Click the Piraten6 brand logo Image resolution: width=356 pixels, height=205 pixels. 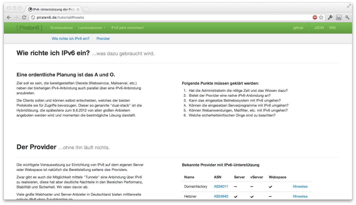pyautogui.click(x=29, y=28)
